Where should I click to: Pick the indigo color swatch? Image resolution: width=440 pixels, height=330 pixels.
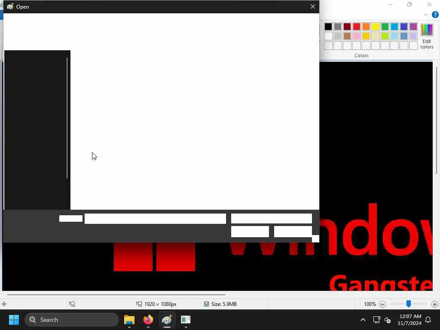coord(404,27)
